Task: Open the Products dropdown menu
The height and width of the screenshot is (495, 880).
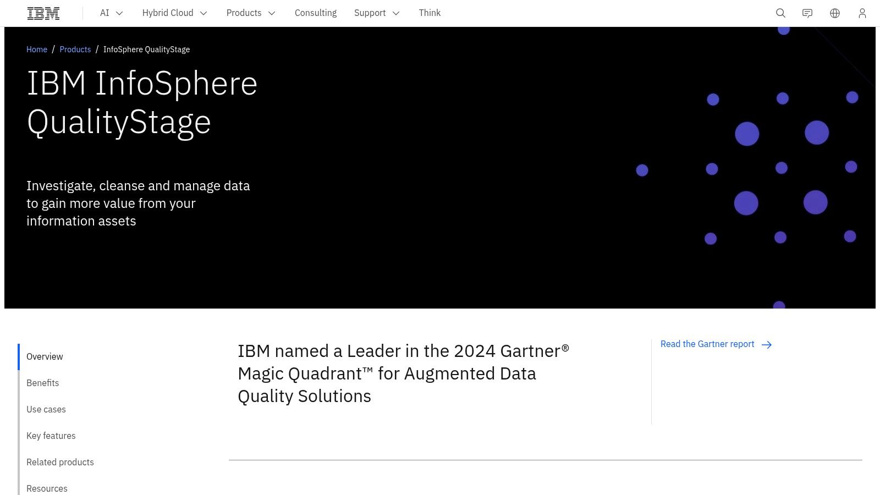Action: [x=251, y=13]
